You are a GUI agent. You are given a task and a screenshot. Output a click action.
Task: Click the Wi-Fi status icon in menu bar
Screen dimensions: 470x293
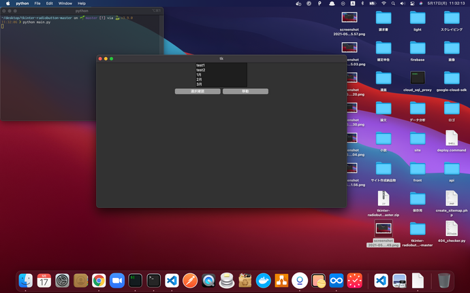pos(383,3)
